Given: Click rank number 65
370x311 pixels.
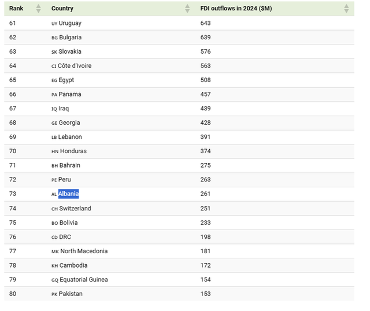Looking at the screenshot, I should [x=13, y=80].
